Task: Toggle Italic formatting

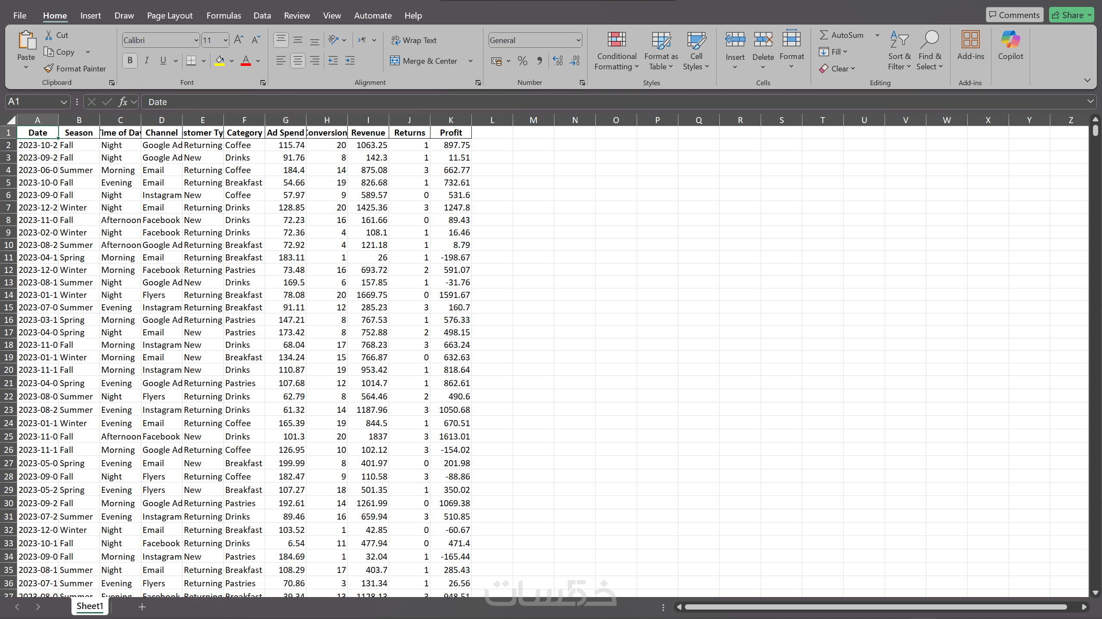Action: [146, 61]
